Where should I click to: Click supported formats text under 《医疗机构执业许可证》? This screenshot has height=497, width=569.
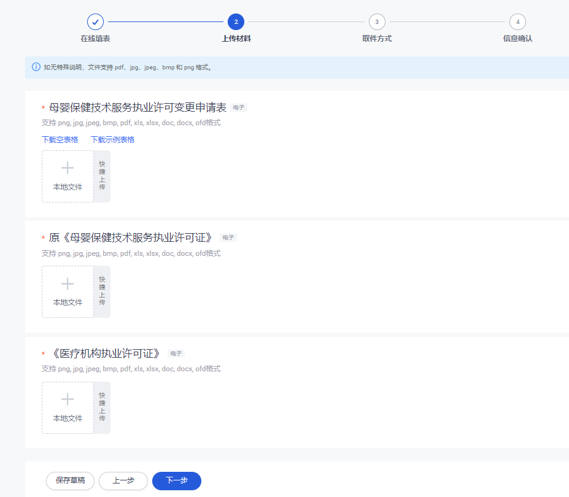(x=131, y=369)
